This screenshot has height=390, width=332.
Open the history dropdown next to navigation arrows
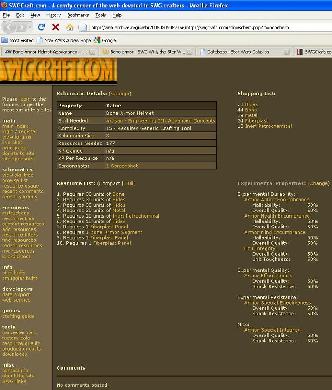[x=30, y=27]
